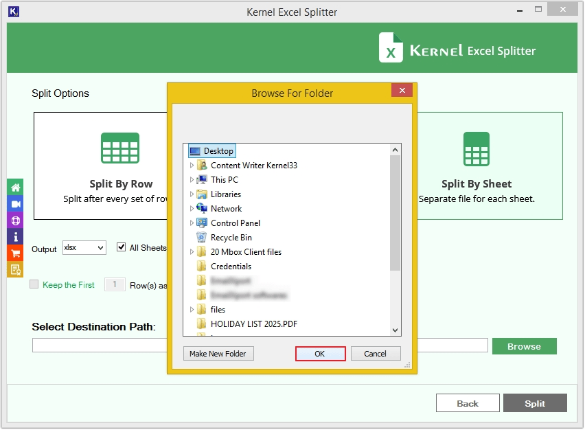
Task: Click the HOLIDAY LIST 2025.PDF folder icon
Action: click(201, 324)
